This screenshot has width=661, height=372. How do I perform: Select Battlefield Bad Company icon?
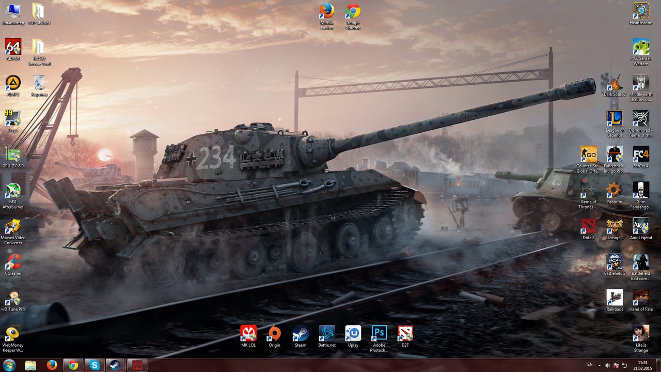click(641, 267)
